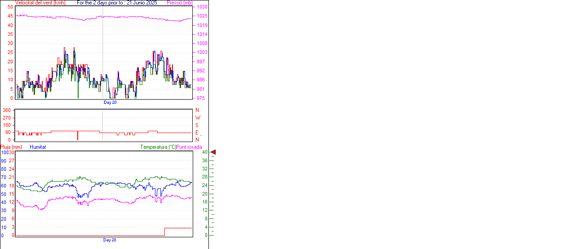Screen dimensions: 575x249
Task: Select temperature axis value 36
Action: 205,161
